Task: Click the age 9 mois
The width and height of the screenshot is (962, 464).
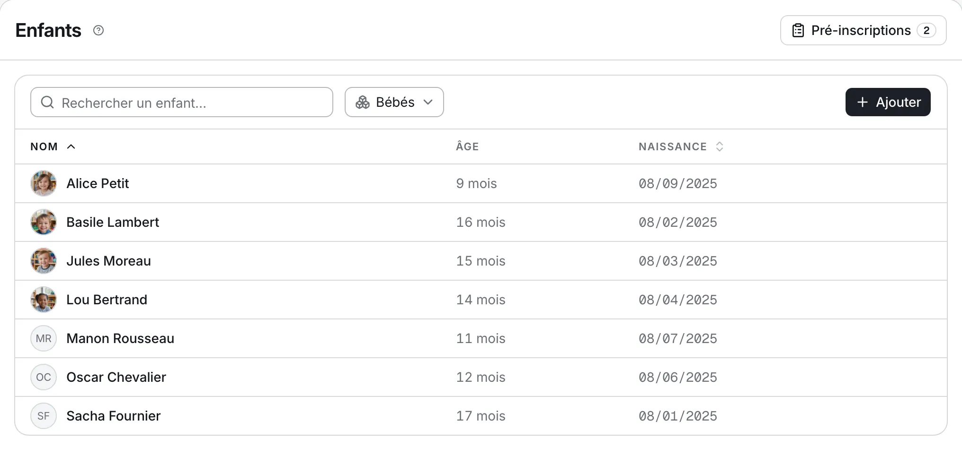Action: (x=476, y=183)
